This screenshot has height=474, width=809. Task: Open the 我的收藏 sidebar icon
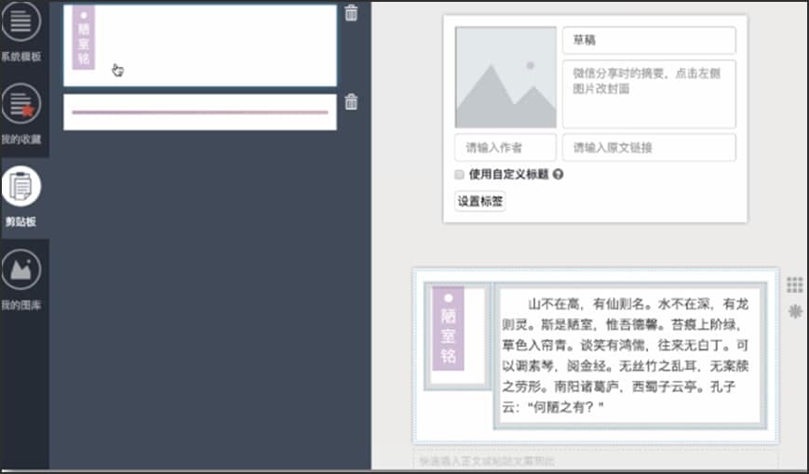20,103
